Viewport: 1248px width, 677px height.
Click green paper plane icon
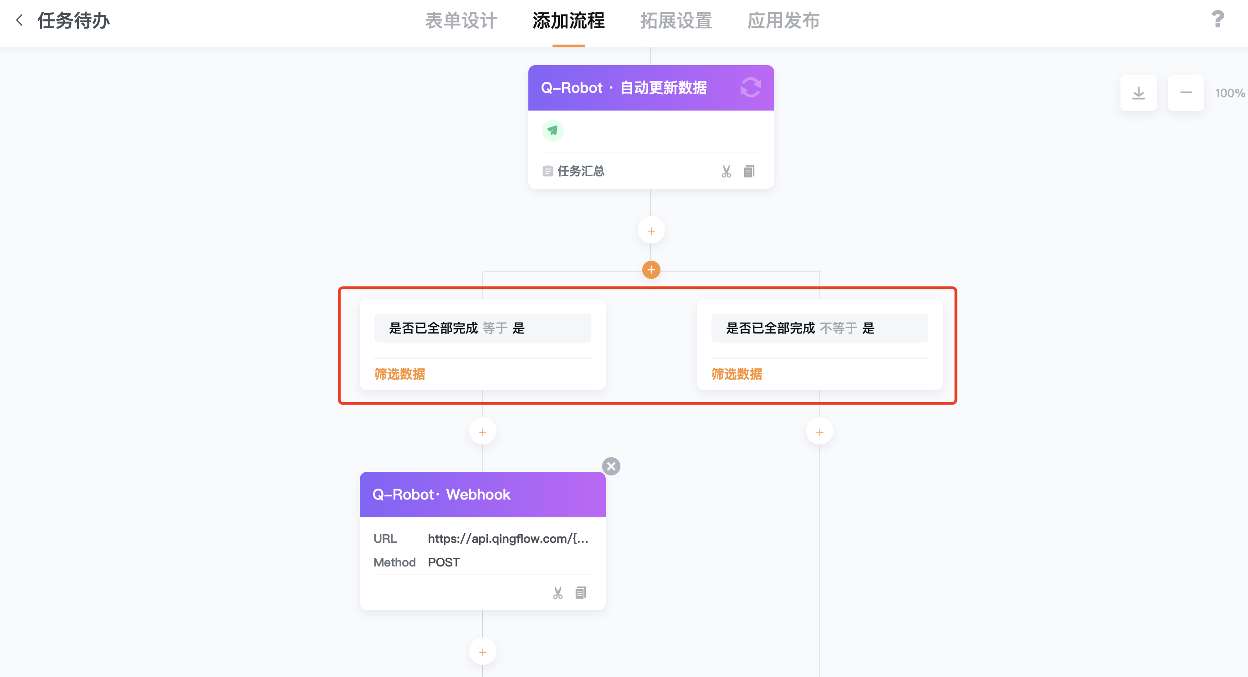click(552, 130)
